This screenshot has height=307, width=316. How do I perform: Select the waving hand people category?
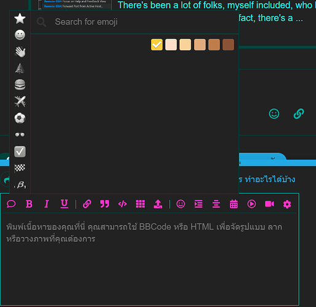pyautogui.click(x=20, y=52)
